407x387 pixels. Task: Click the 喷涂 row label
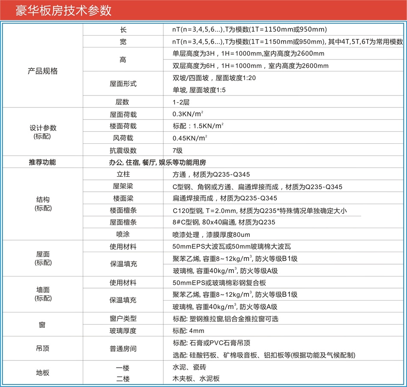click(123, 234)
